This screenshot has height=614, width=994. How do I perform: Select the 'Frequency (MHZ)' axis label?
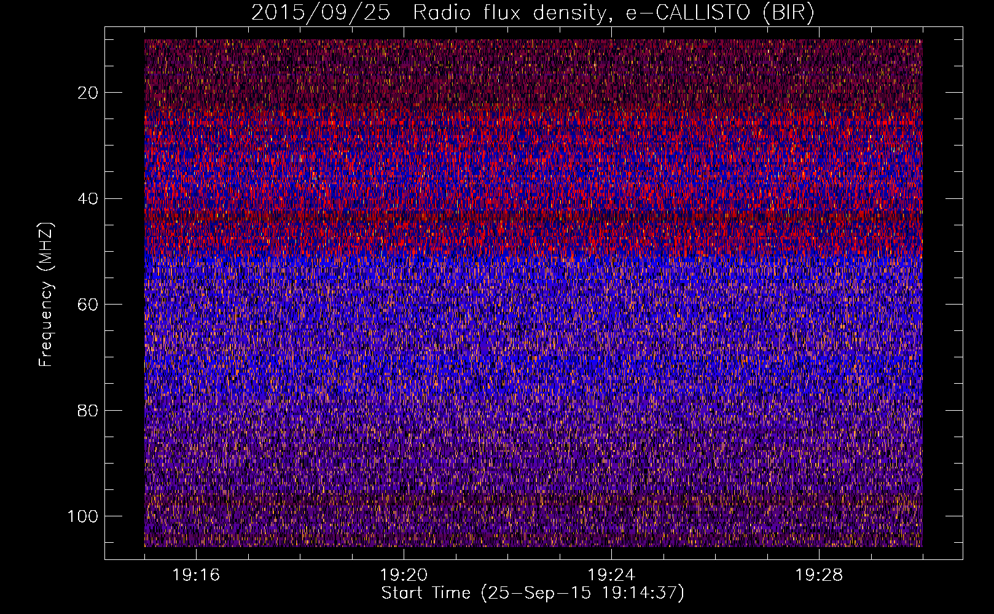point(46,294)
